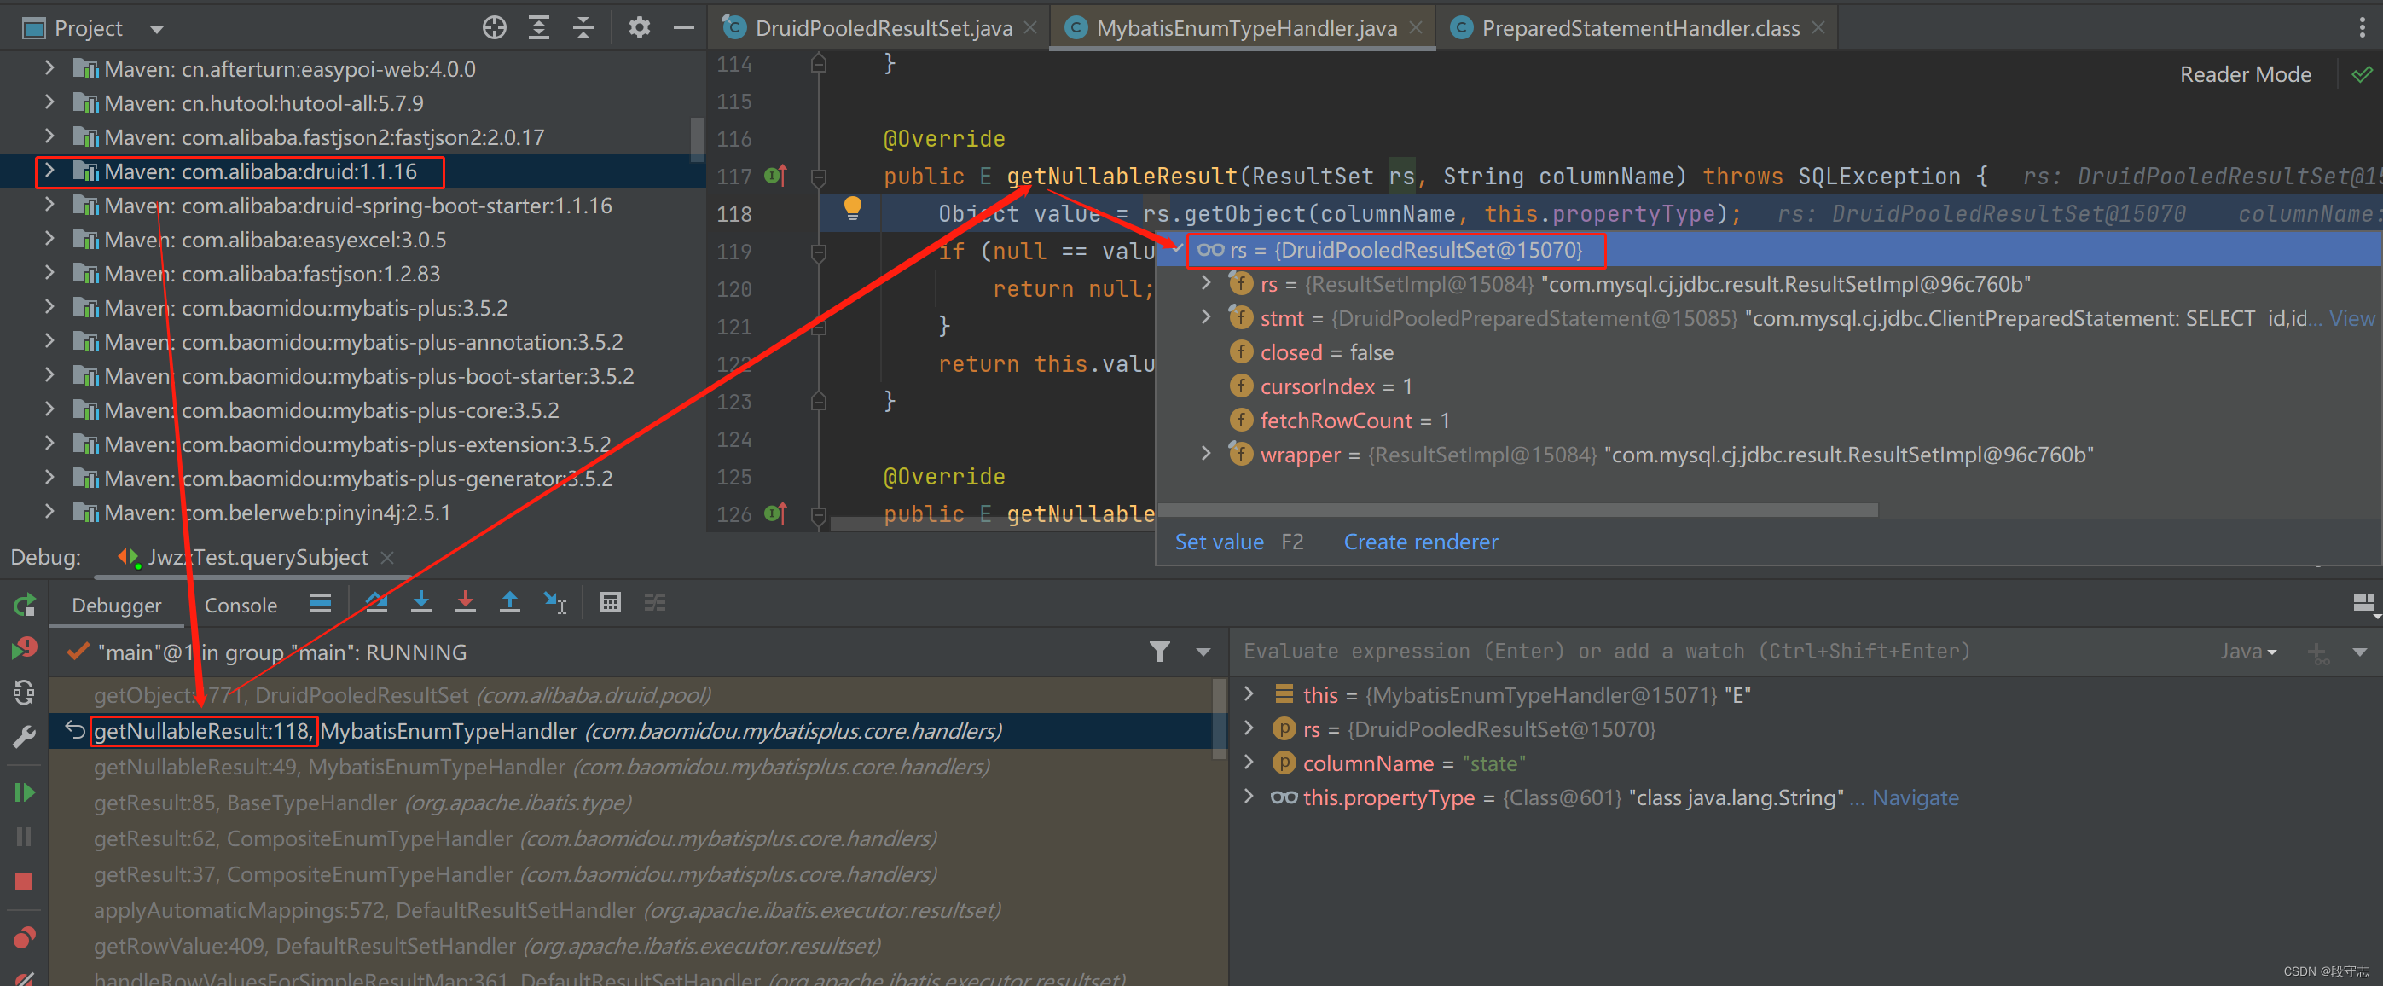
Task: Click the lightbulb intention icon at line 118
Action: [x=852, y=208]
